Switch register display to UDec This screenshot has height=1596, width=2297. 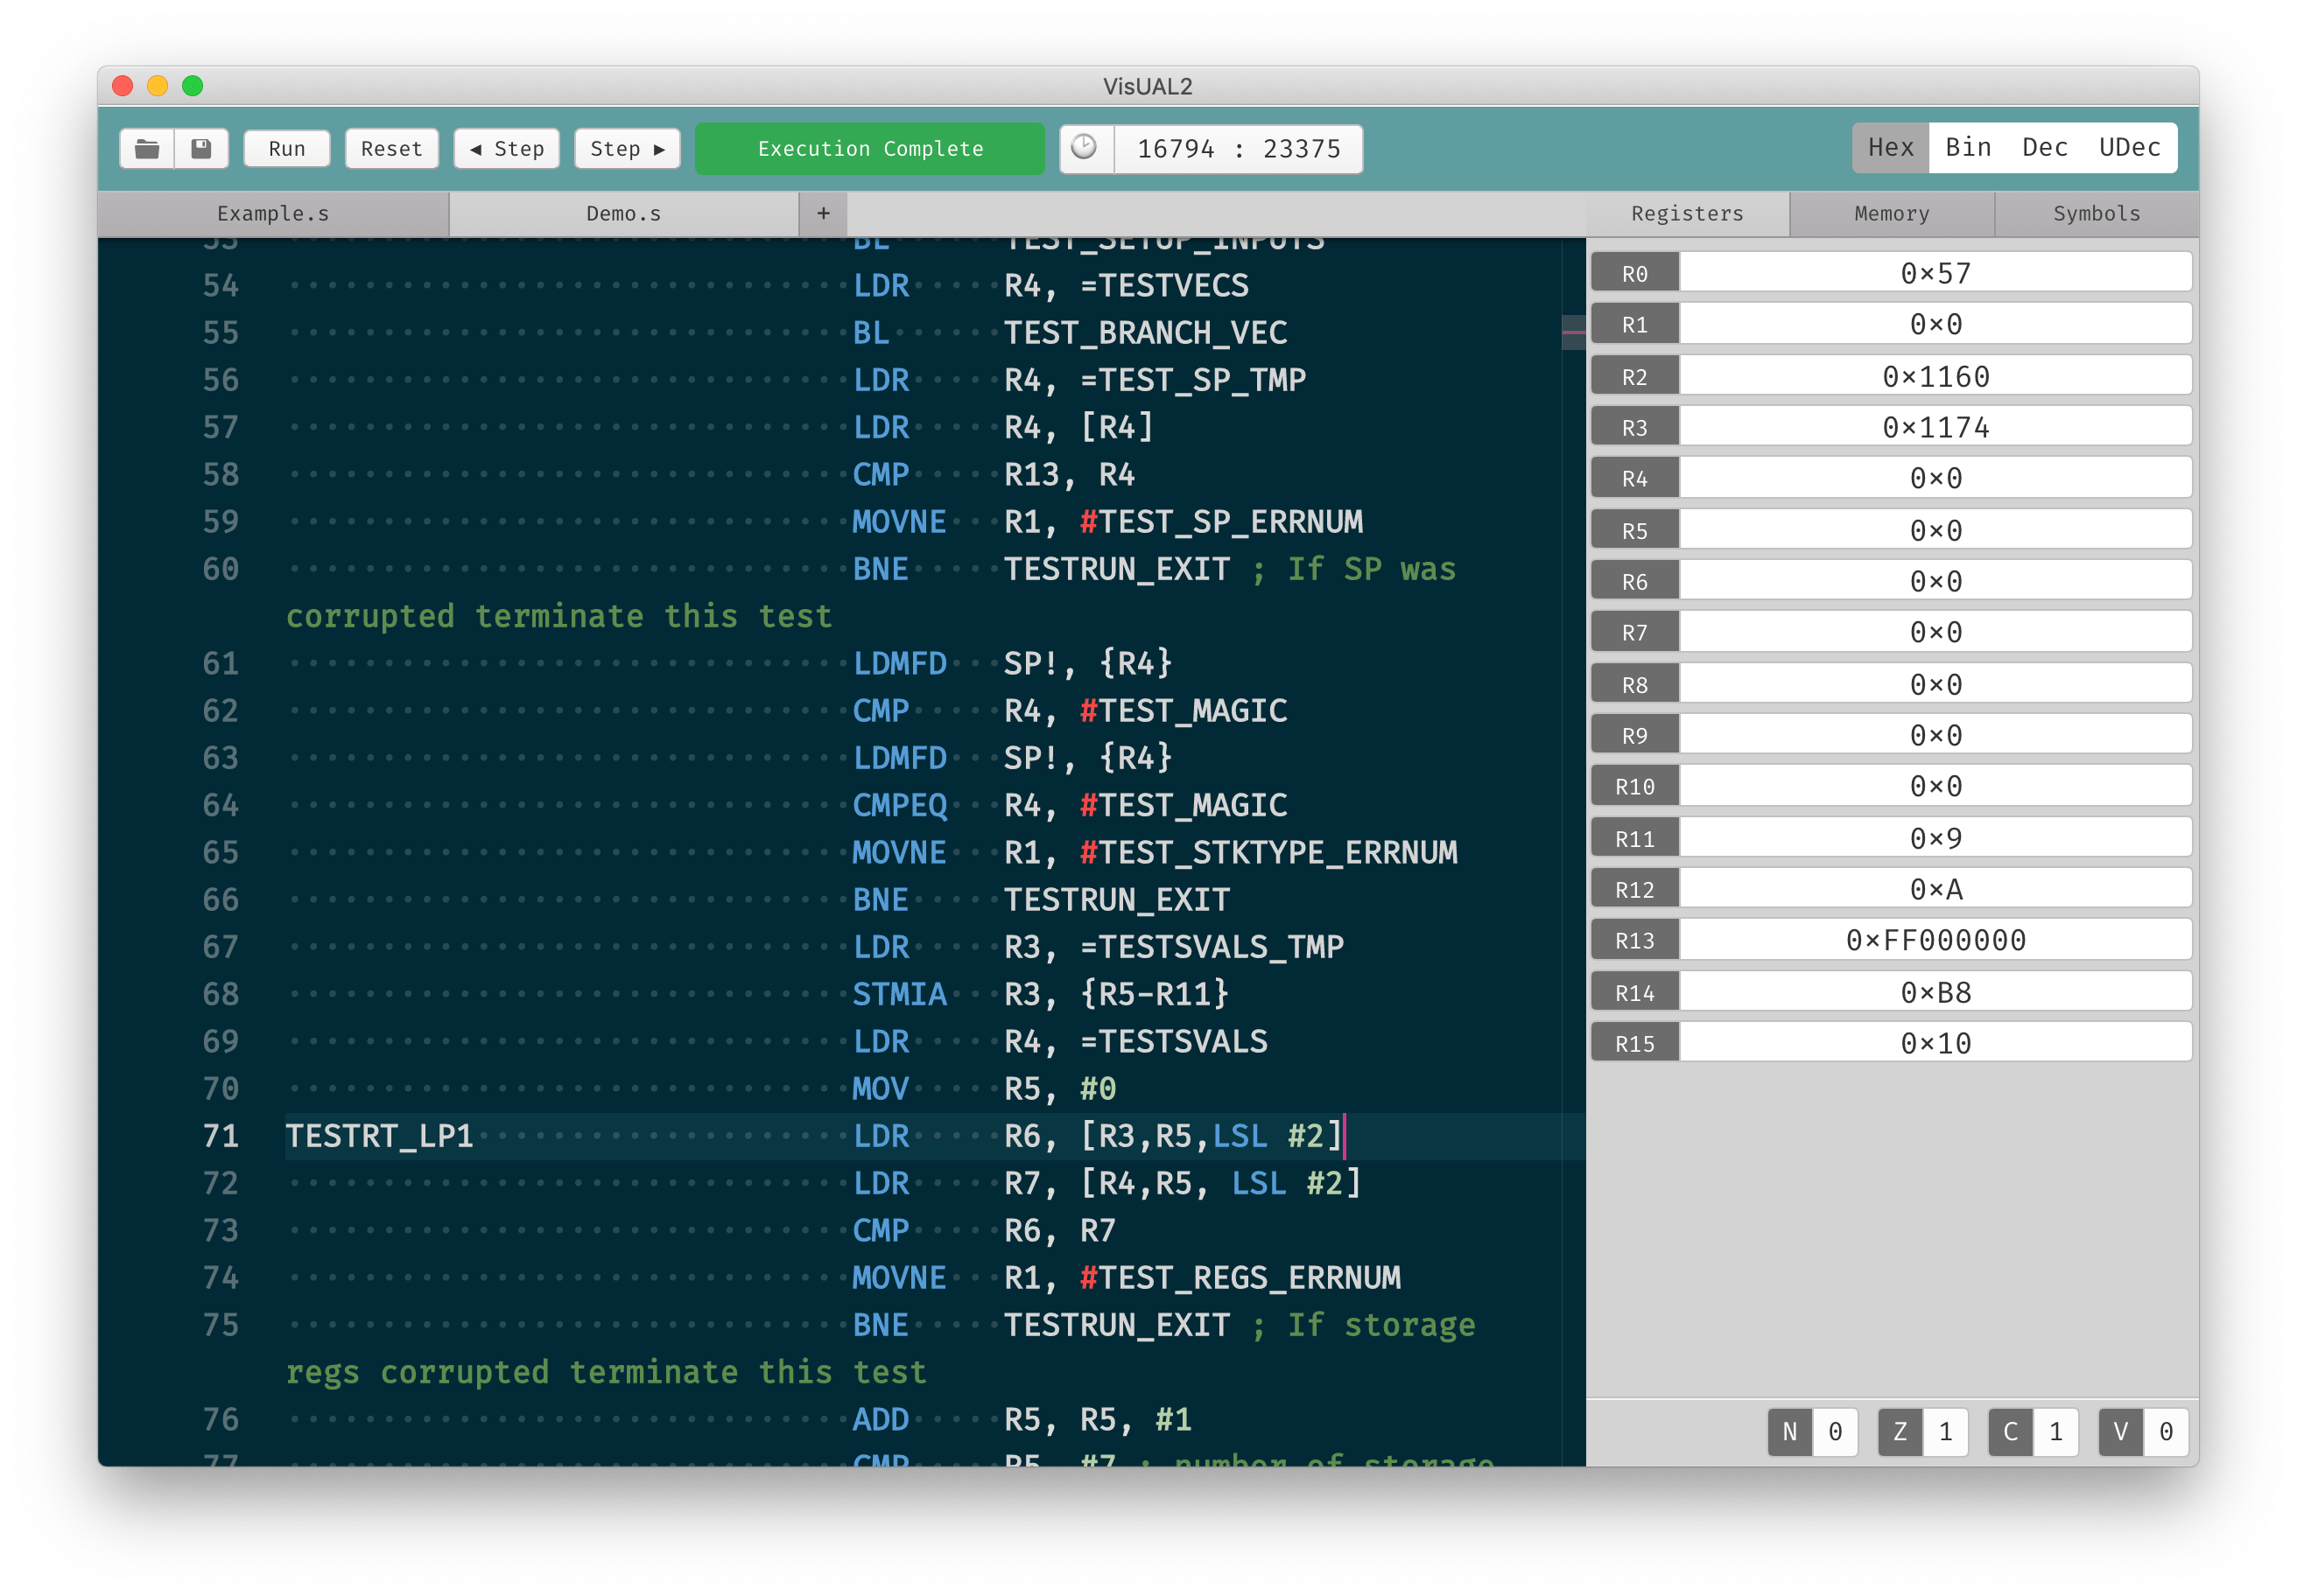click(x=2129, y=148)
